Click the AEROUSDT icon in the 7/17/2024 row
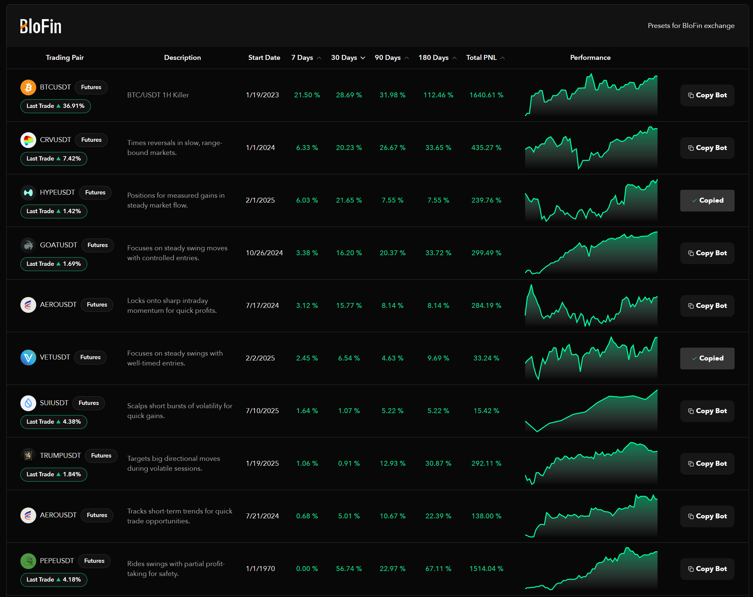This screenshot has height=597, width=753. coord(28,305)
